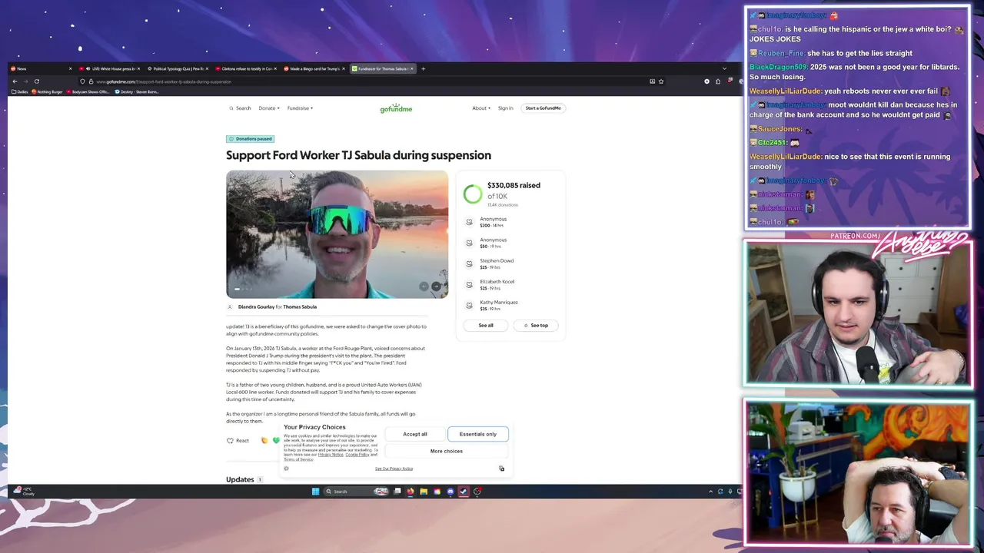Click Sign in

[505, 108]
